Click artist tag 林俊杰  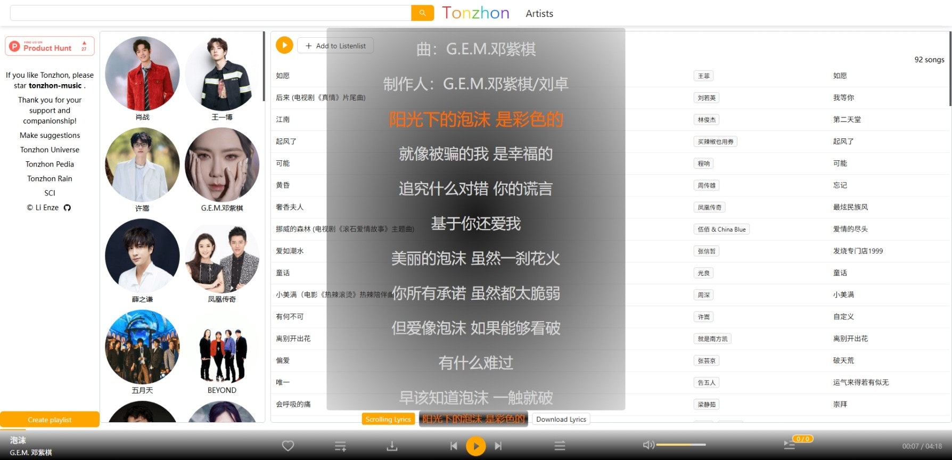coord(707,120)
